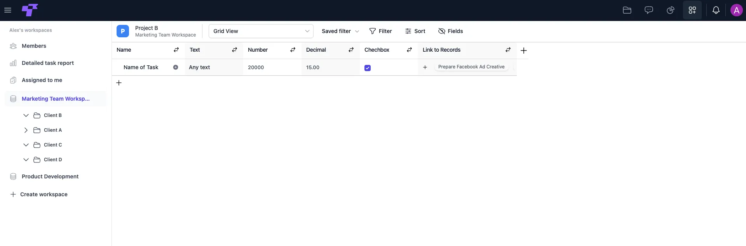This screenshot has height=246, width=746.
Task: Click the Text column header
Action: coord(214,50)
